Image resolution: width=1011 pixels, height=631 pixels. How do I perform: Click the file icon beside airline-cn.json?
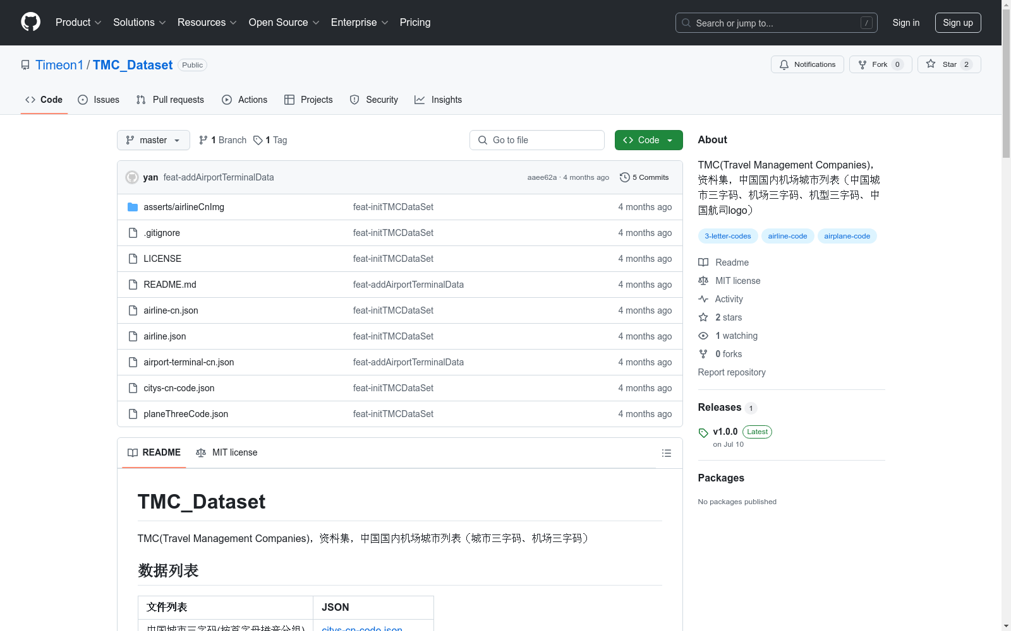133,310
